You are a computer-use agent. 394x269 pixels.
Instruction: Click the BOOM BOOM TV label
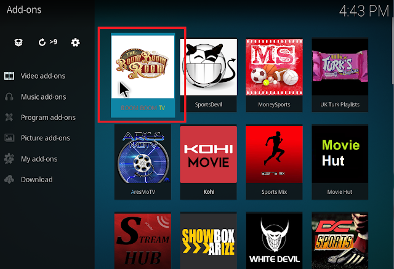(143, 108)
